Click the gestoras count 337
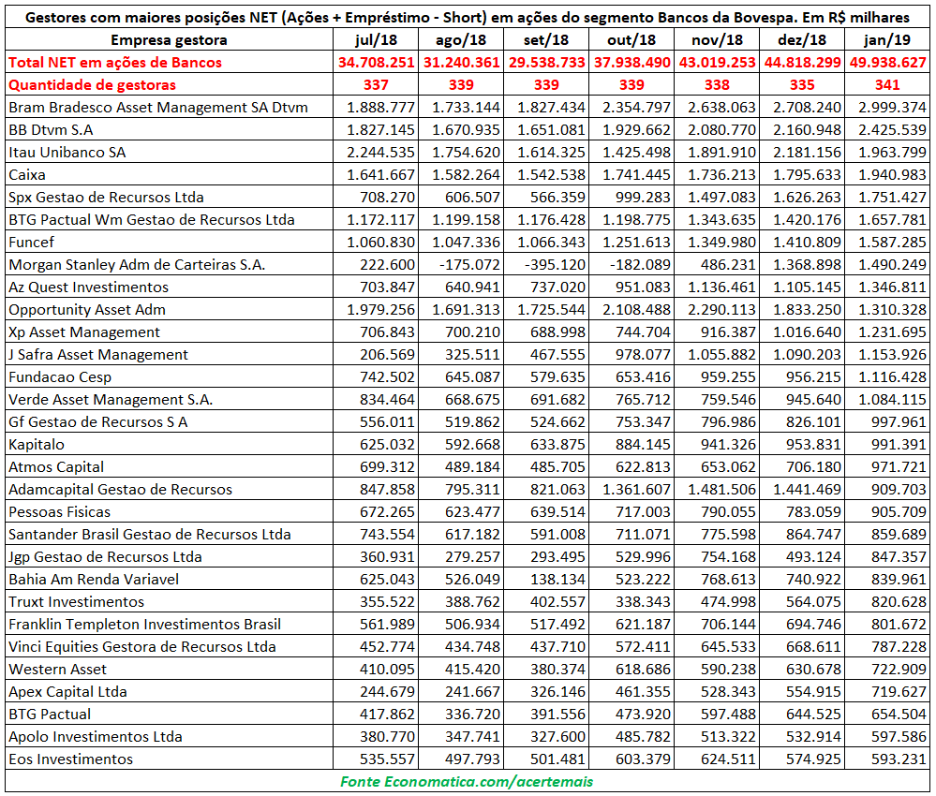The height and width of the screenshot is (796, 936). (376, 84)
